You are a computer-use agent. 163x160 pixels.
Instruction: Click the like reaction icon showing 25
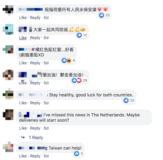pyautogui.click(x=101, y=15)
